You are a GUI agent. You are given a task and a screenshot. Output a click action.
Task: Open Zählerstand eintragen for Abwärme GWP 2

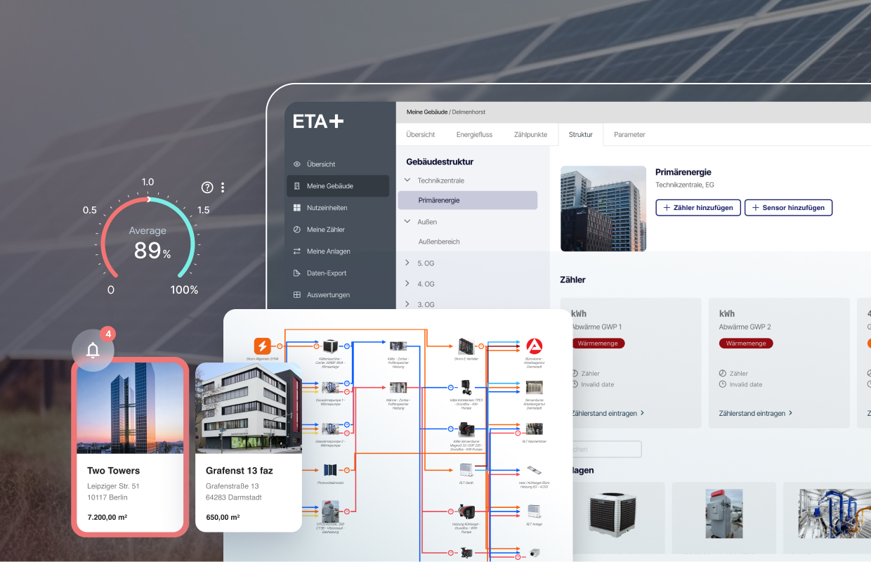click(x=756, y=413)
